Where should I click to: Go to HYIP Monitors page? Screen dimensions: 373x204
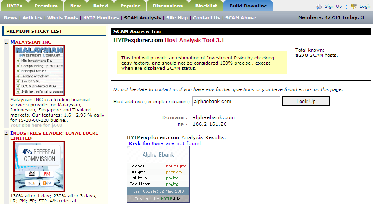[101, 18]
